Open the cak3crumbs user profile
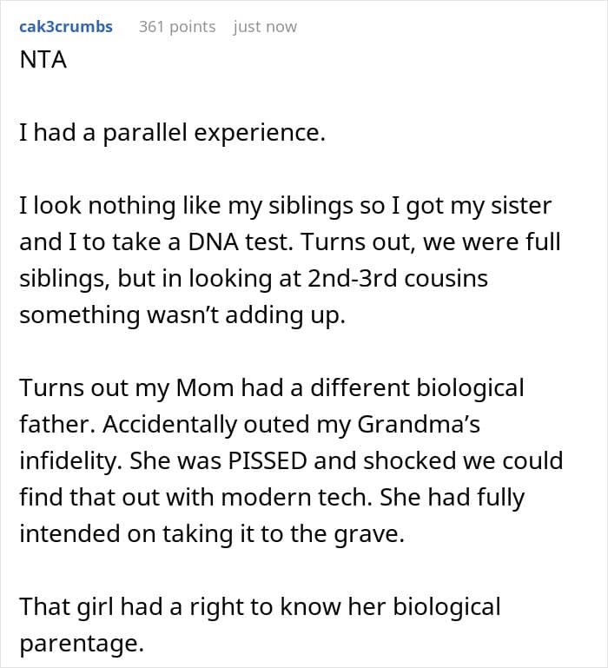Screen dimensions: 608x668 tap(66, 27)
